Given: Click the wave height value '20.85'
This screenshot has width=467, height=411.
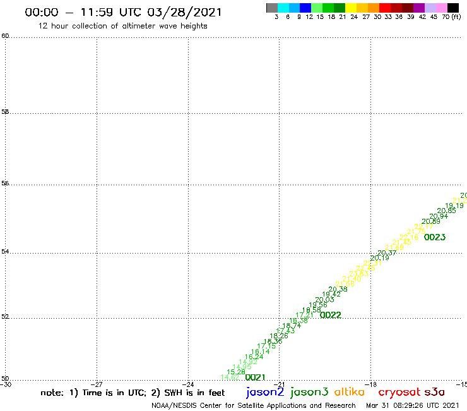Looking at the screenshot, I should click(446, 211).
